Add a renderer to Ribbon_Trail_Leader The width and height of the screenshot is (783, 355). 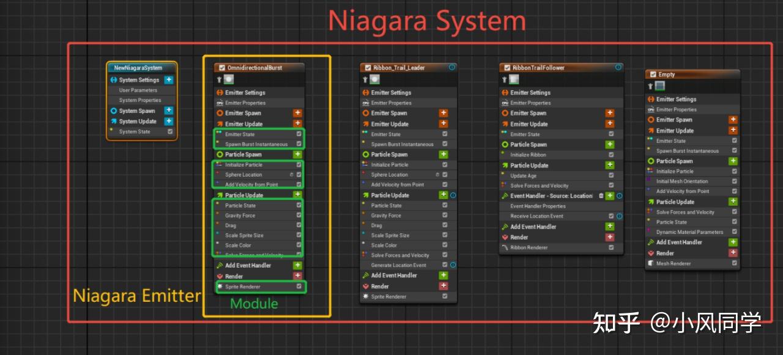click(x=443, y=286)
